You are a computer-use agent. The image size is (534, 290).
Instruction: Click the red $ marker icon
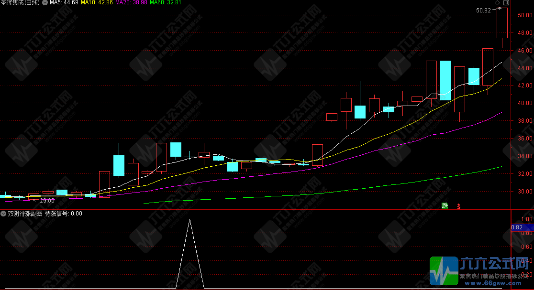pos(459,206)
